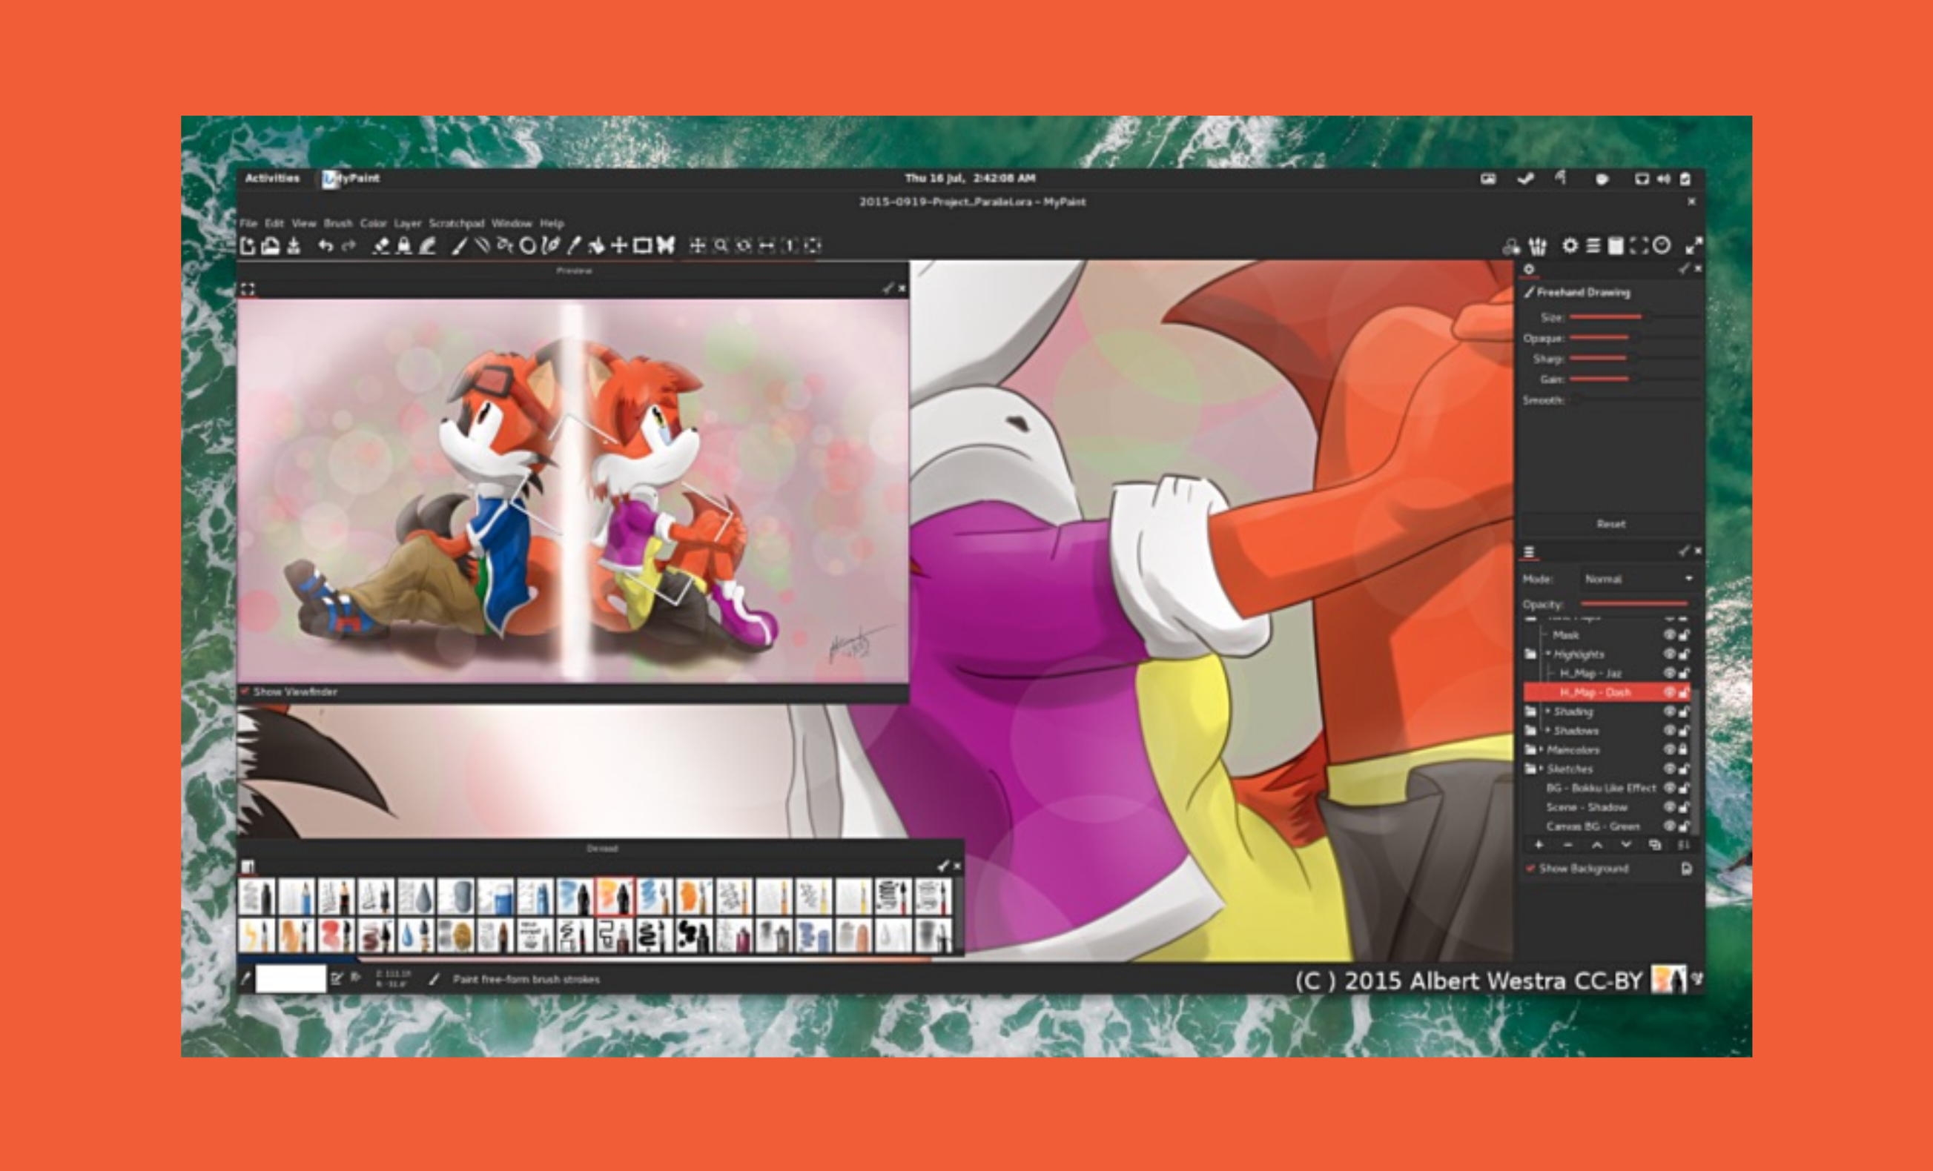Collapse the Highlights layer group
This screenshot has width=1933, height=1171.
pos(1548,654)
